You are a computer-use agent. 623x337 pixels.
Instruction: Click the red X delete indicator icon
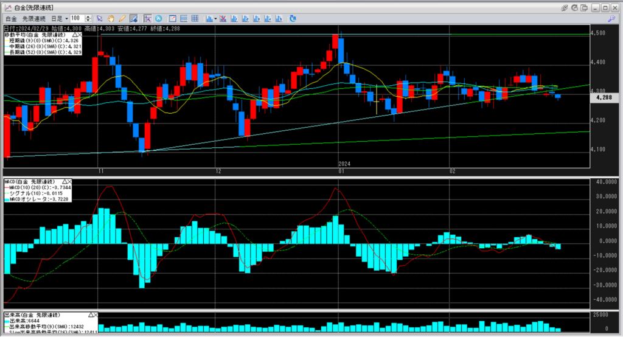223,19
